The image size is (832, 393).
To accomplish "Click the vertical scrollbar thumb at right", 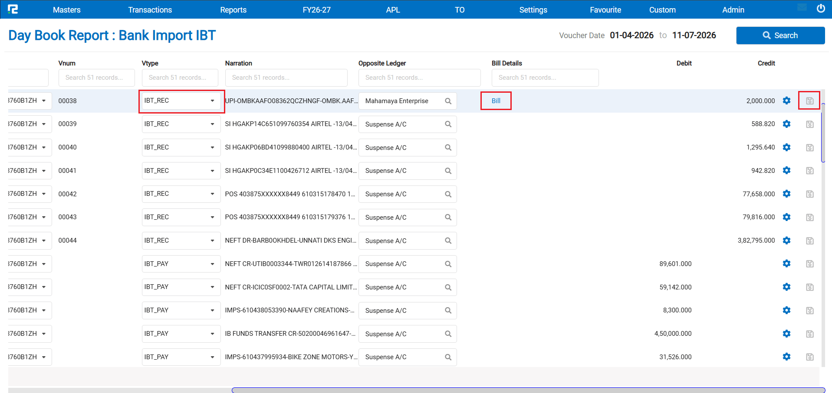I will click(x=823, y=133).
